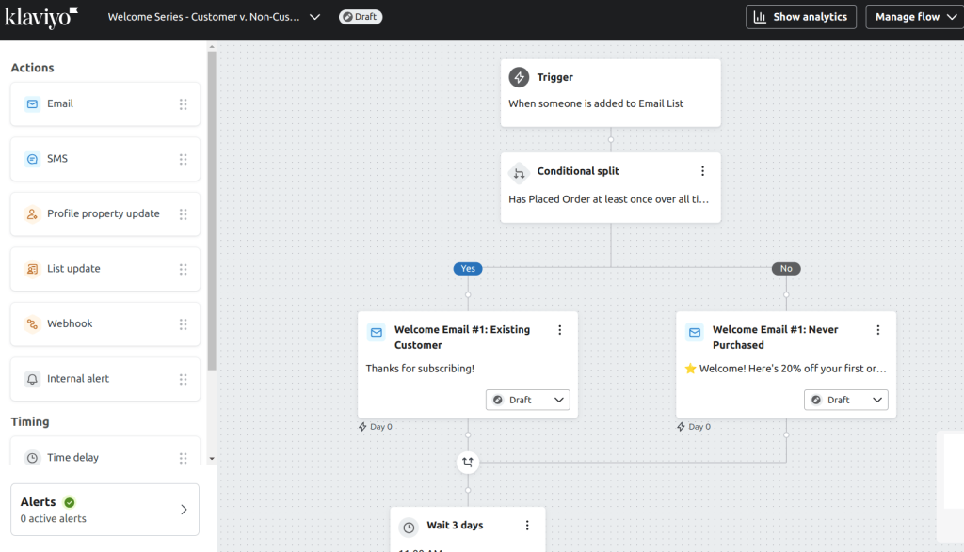Select the List update icon
This screenshot has width=964, height=552.
point(32,269)
